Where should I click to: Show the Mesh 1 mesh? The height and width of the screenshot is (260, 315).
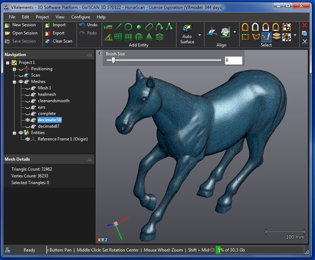28,88
